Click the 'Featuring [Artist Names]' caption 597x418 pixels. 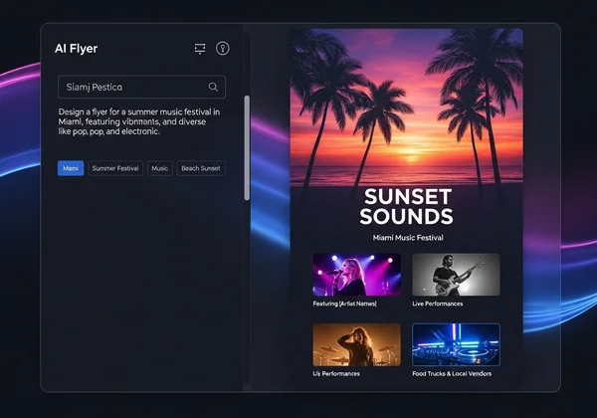344,304
